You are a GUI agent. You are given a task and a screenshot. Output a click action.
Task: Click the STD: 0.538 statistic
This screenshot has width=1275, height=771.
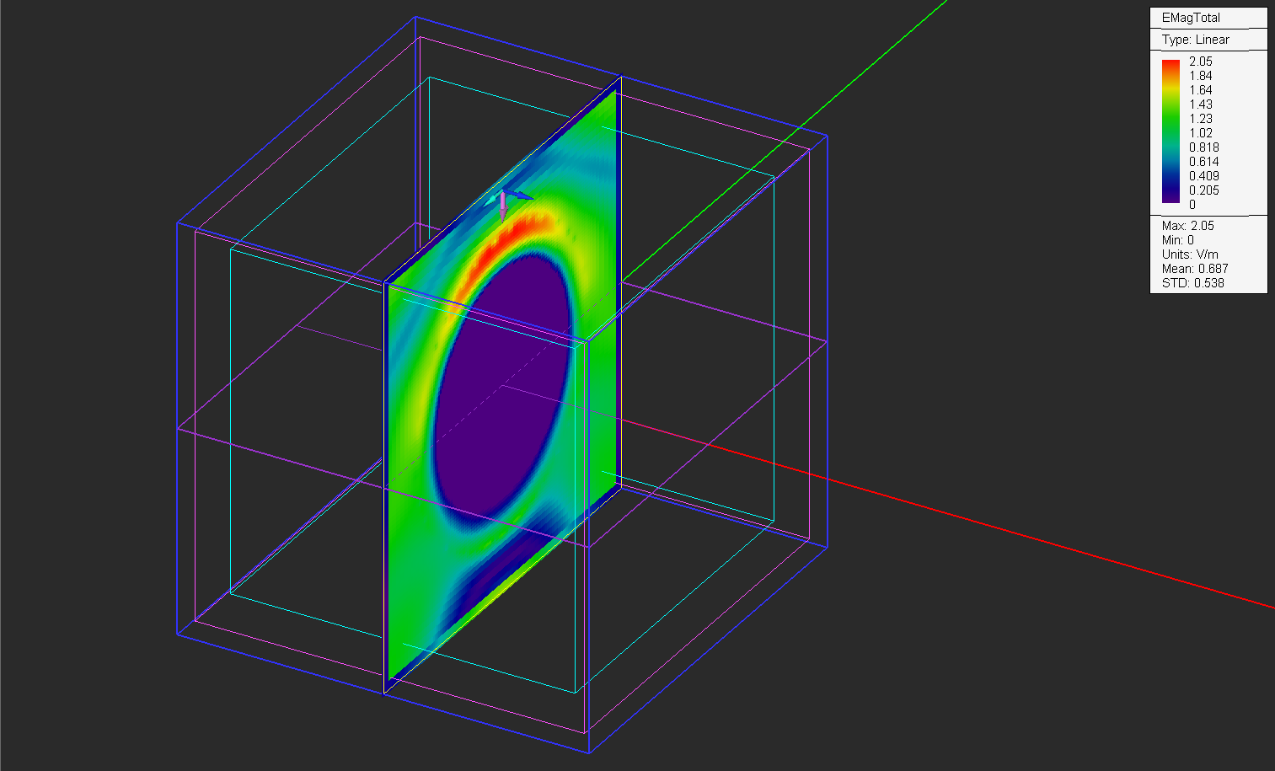pos(1192,283)
